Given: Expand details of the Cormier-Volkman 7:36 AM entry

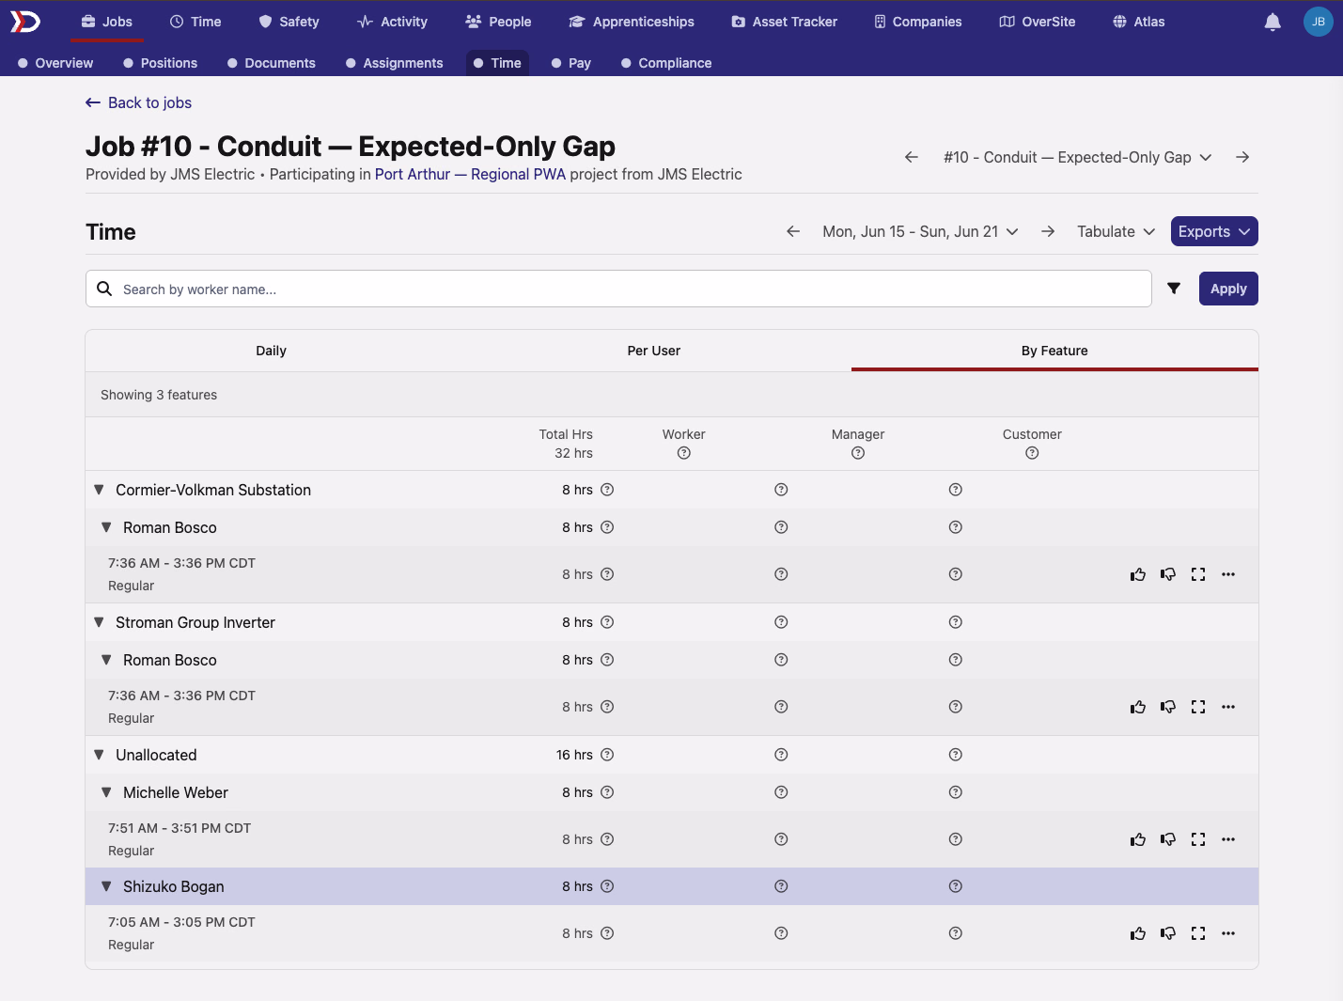Looking at the screenshot, I should pos(1198,574).
